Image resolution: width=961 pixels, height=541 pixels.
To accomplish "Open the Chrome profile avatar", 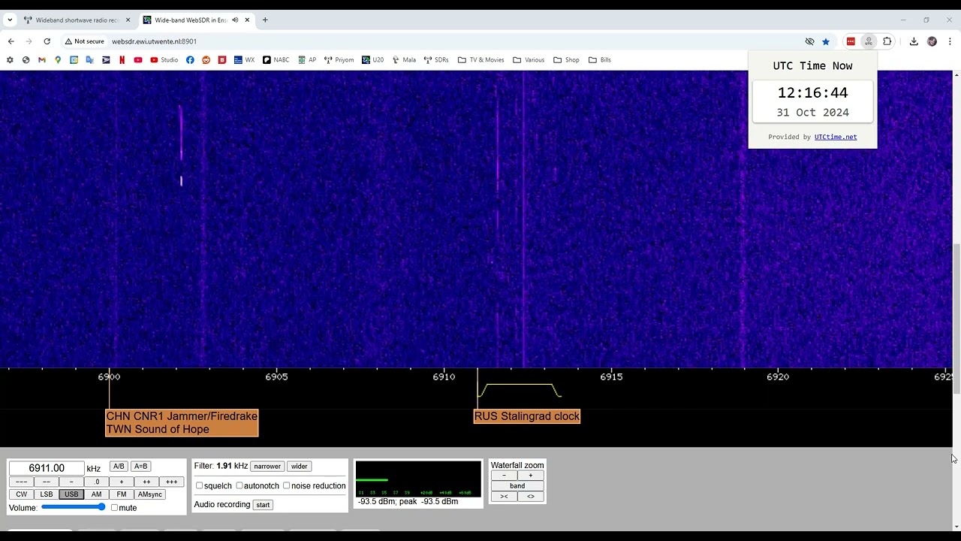I will pos(932,41).
